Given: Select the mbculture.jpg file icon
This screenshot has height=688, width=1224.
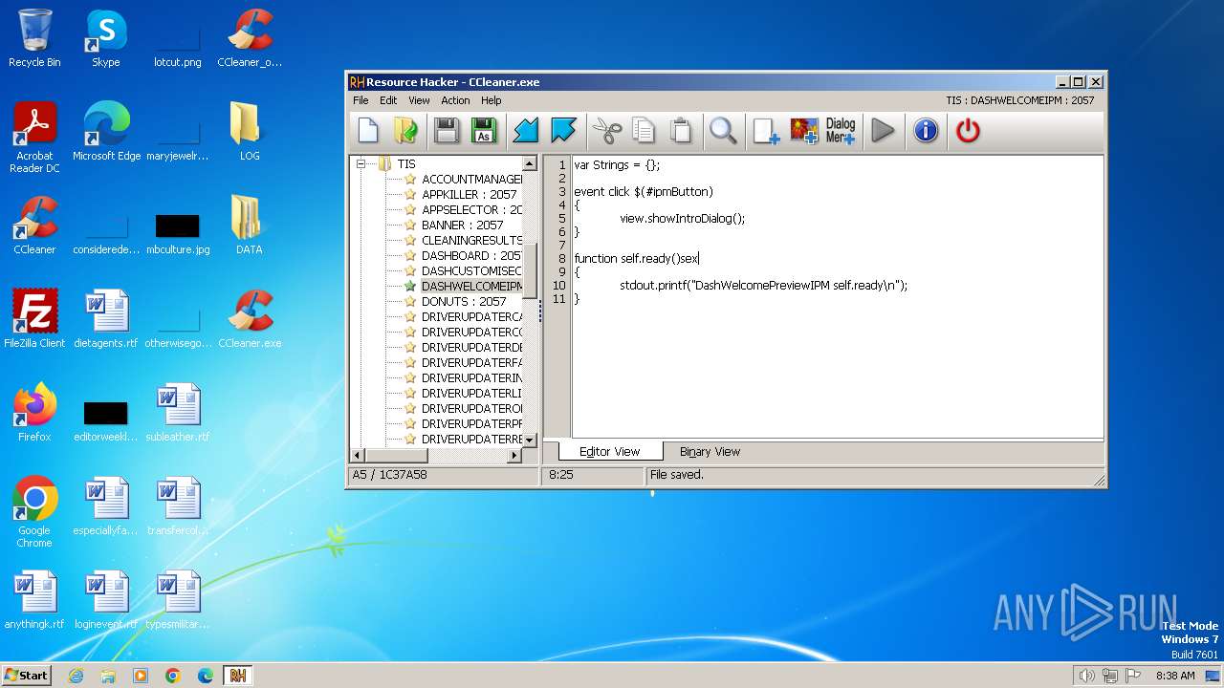Looking at the screenshot, I should [x=178, y=234].
